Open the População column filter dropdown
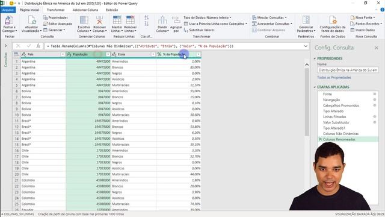Image resolution: width=385 pixels, height=217 pixels. (108, 54)
